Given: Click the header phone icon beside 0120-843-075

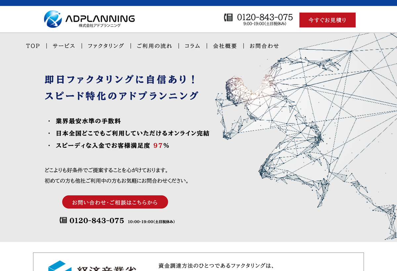Looking at the screenshot, I should click(229, 18).
